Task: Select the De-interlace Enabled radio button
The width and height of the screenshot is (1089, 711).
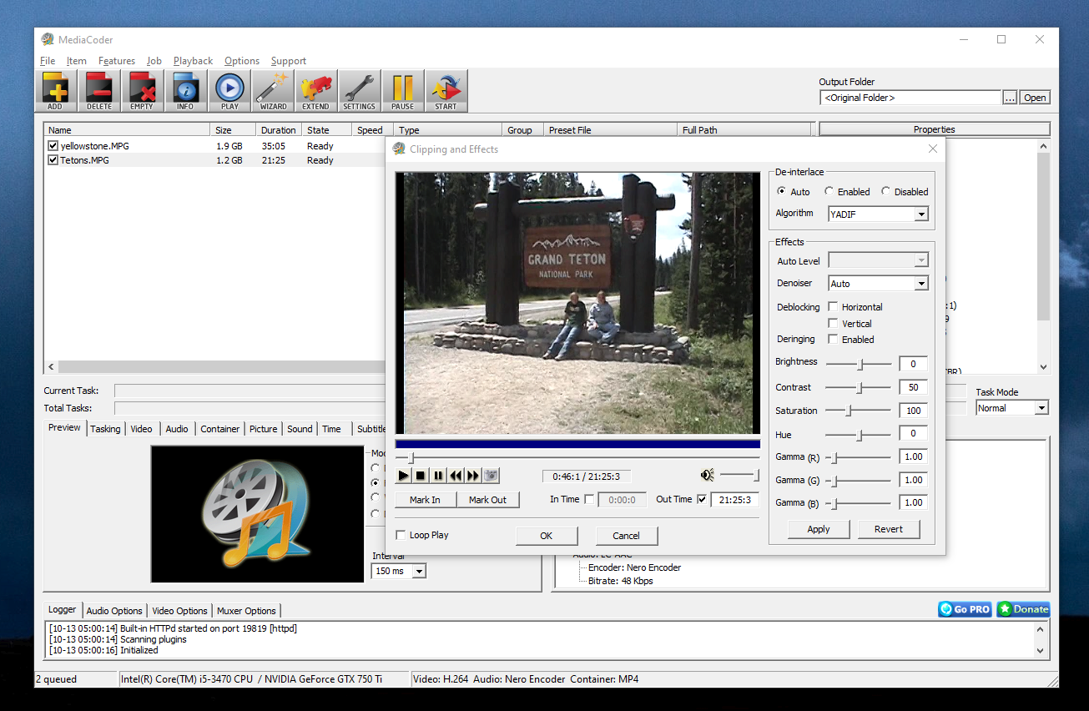Action: pyautogui.click(x=829, y=191)
